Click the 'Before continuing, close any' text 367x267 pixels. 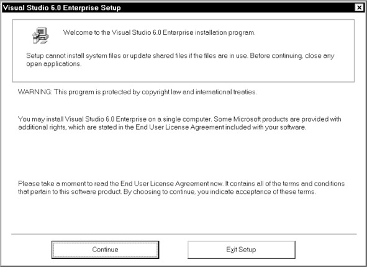tap(292, 56)
